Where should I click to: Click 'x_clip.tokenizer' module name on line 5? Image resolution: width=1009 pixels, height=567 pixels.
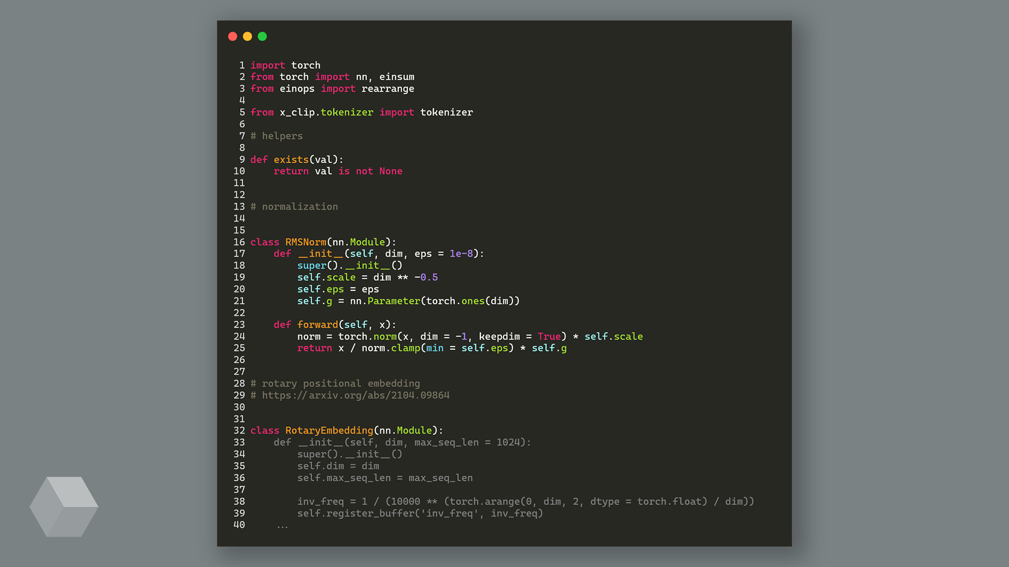(x=326, y=112)
